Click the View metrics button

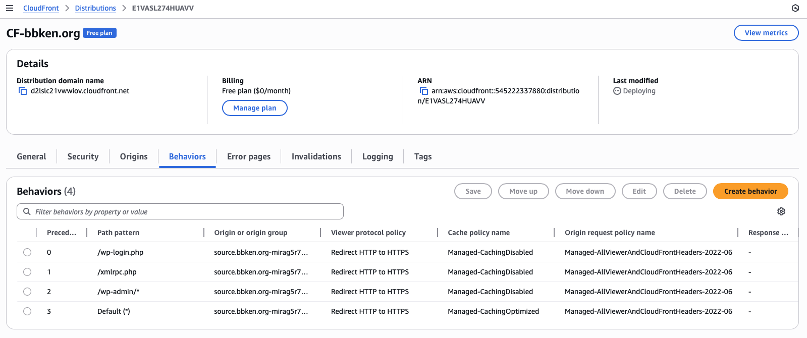point(766,33)
